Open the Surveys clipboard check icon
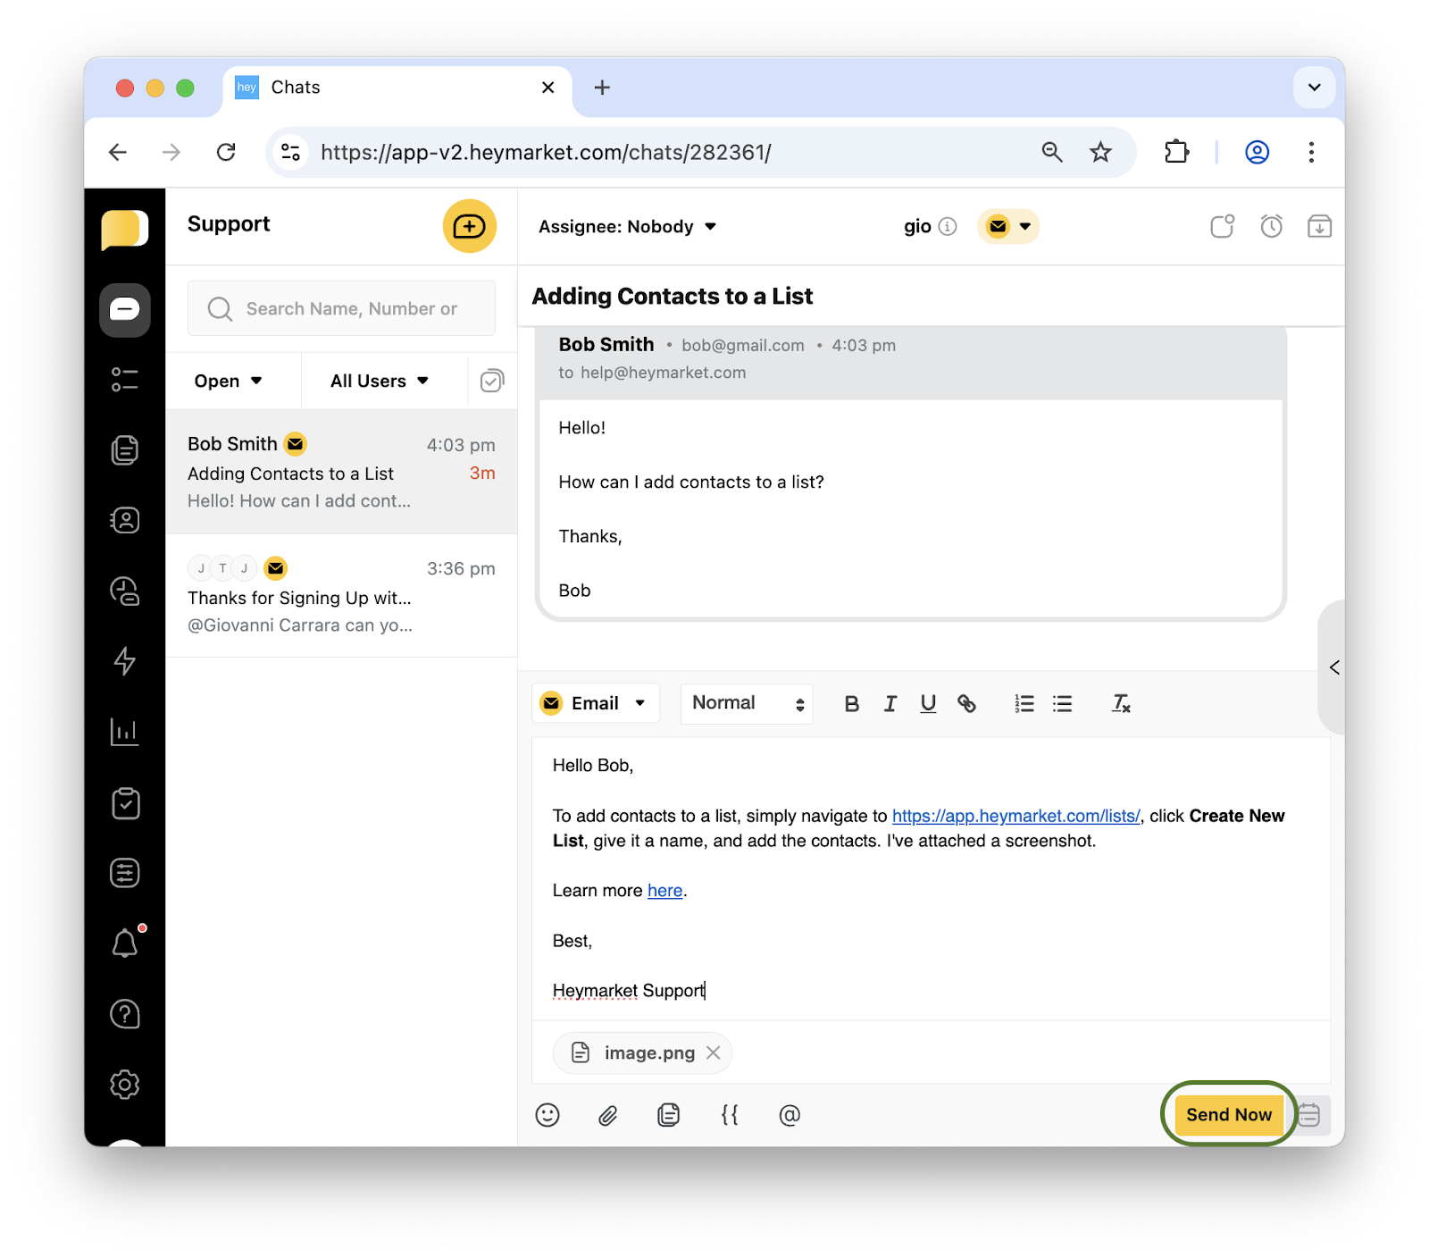The width and height of the screenshot is (1429, 1258). pyautogui.click(x=124, y=803)
